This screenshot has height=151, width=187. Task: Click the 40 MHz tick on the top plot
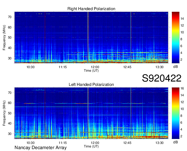click(10, 48)
